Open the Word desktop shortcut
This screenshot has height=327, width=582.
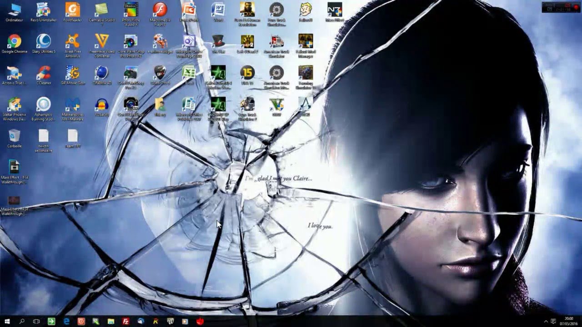218,12
